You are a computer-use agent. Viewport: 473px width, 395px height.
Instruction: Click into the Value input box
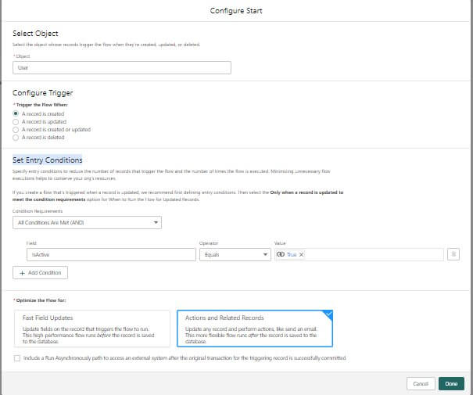coord(371,254)
